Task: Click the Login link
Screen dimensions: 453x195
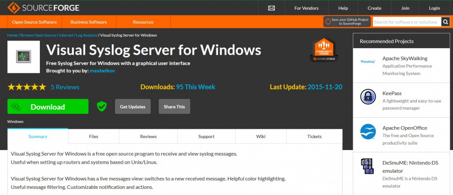Action: (x=434, y=8)
